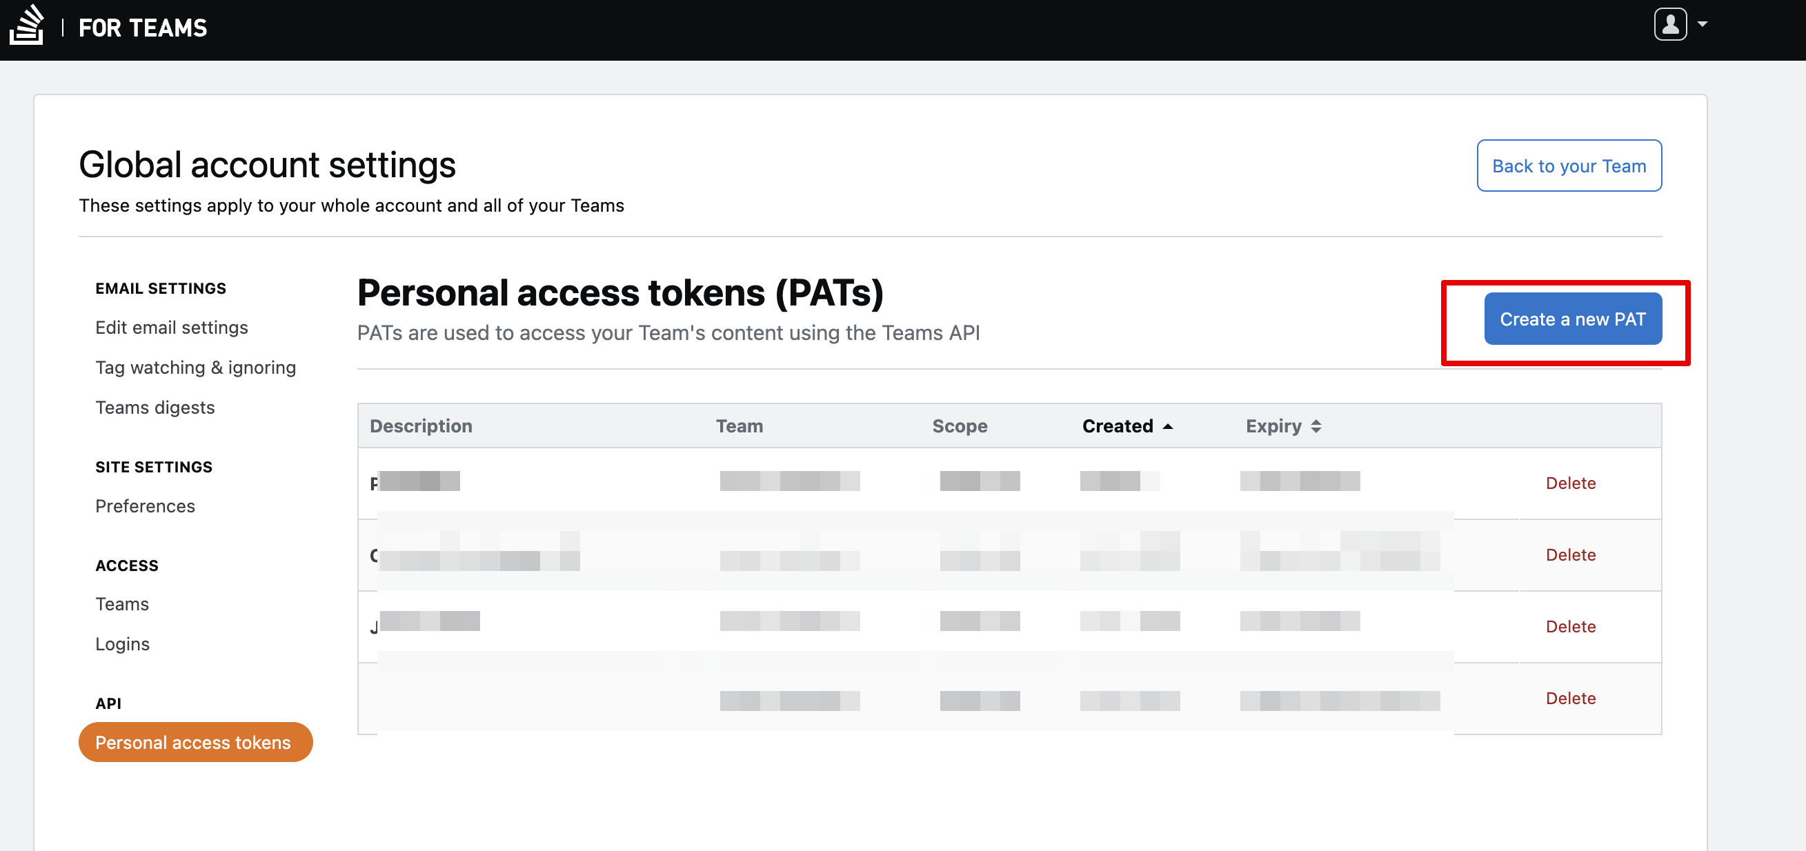Open Teams under Access section

coord(122,604)
